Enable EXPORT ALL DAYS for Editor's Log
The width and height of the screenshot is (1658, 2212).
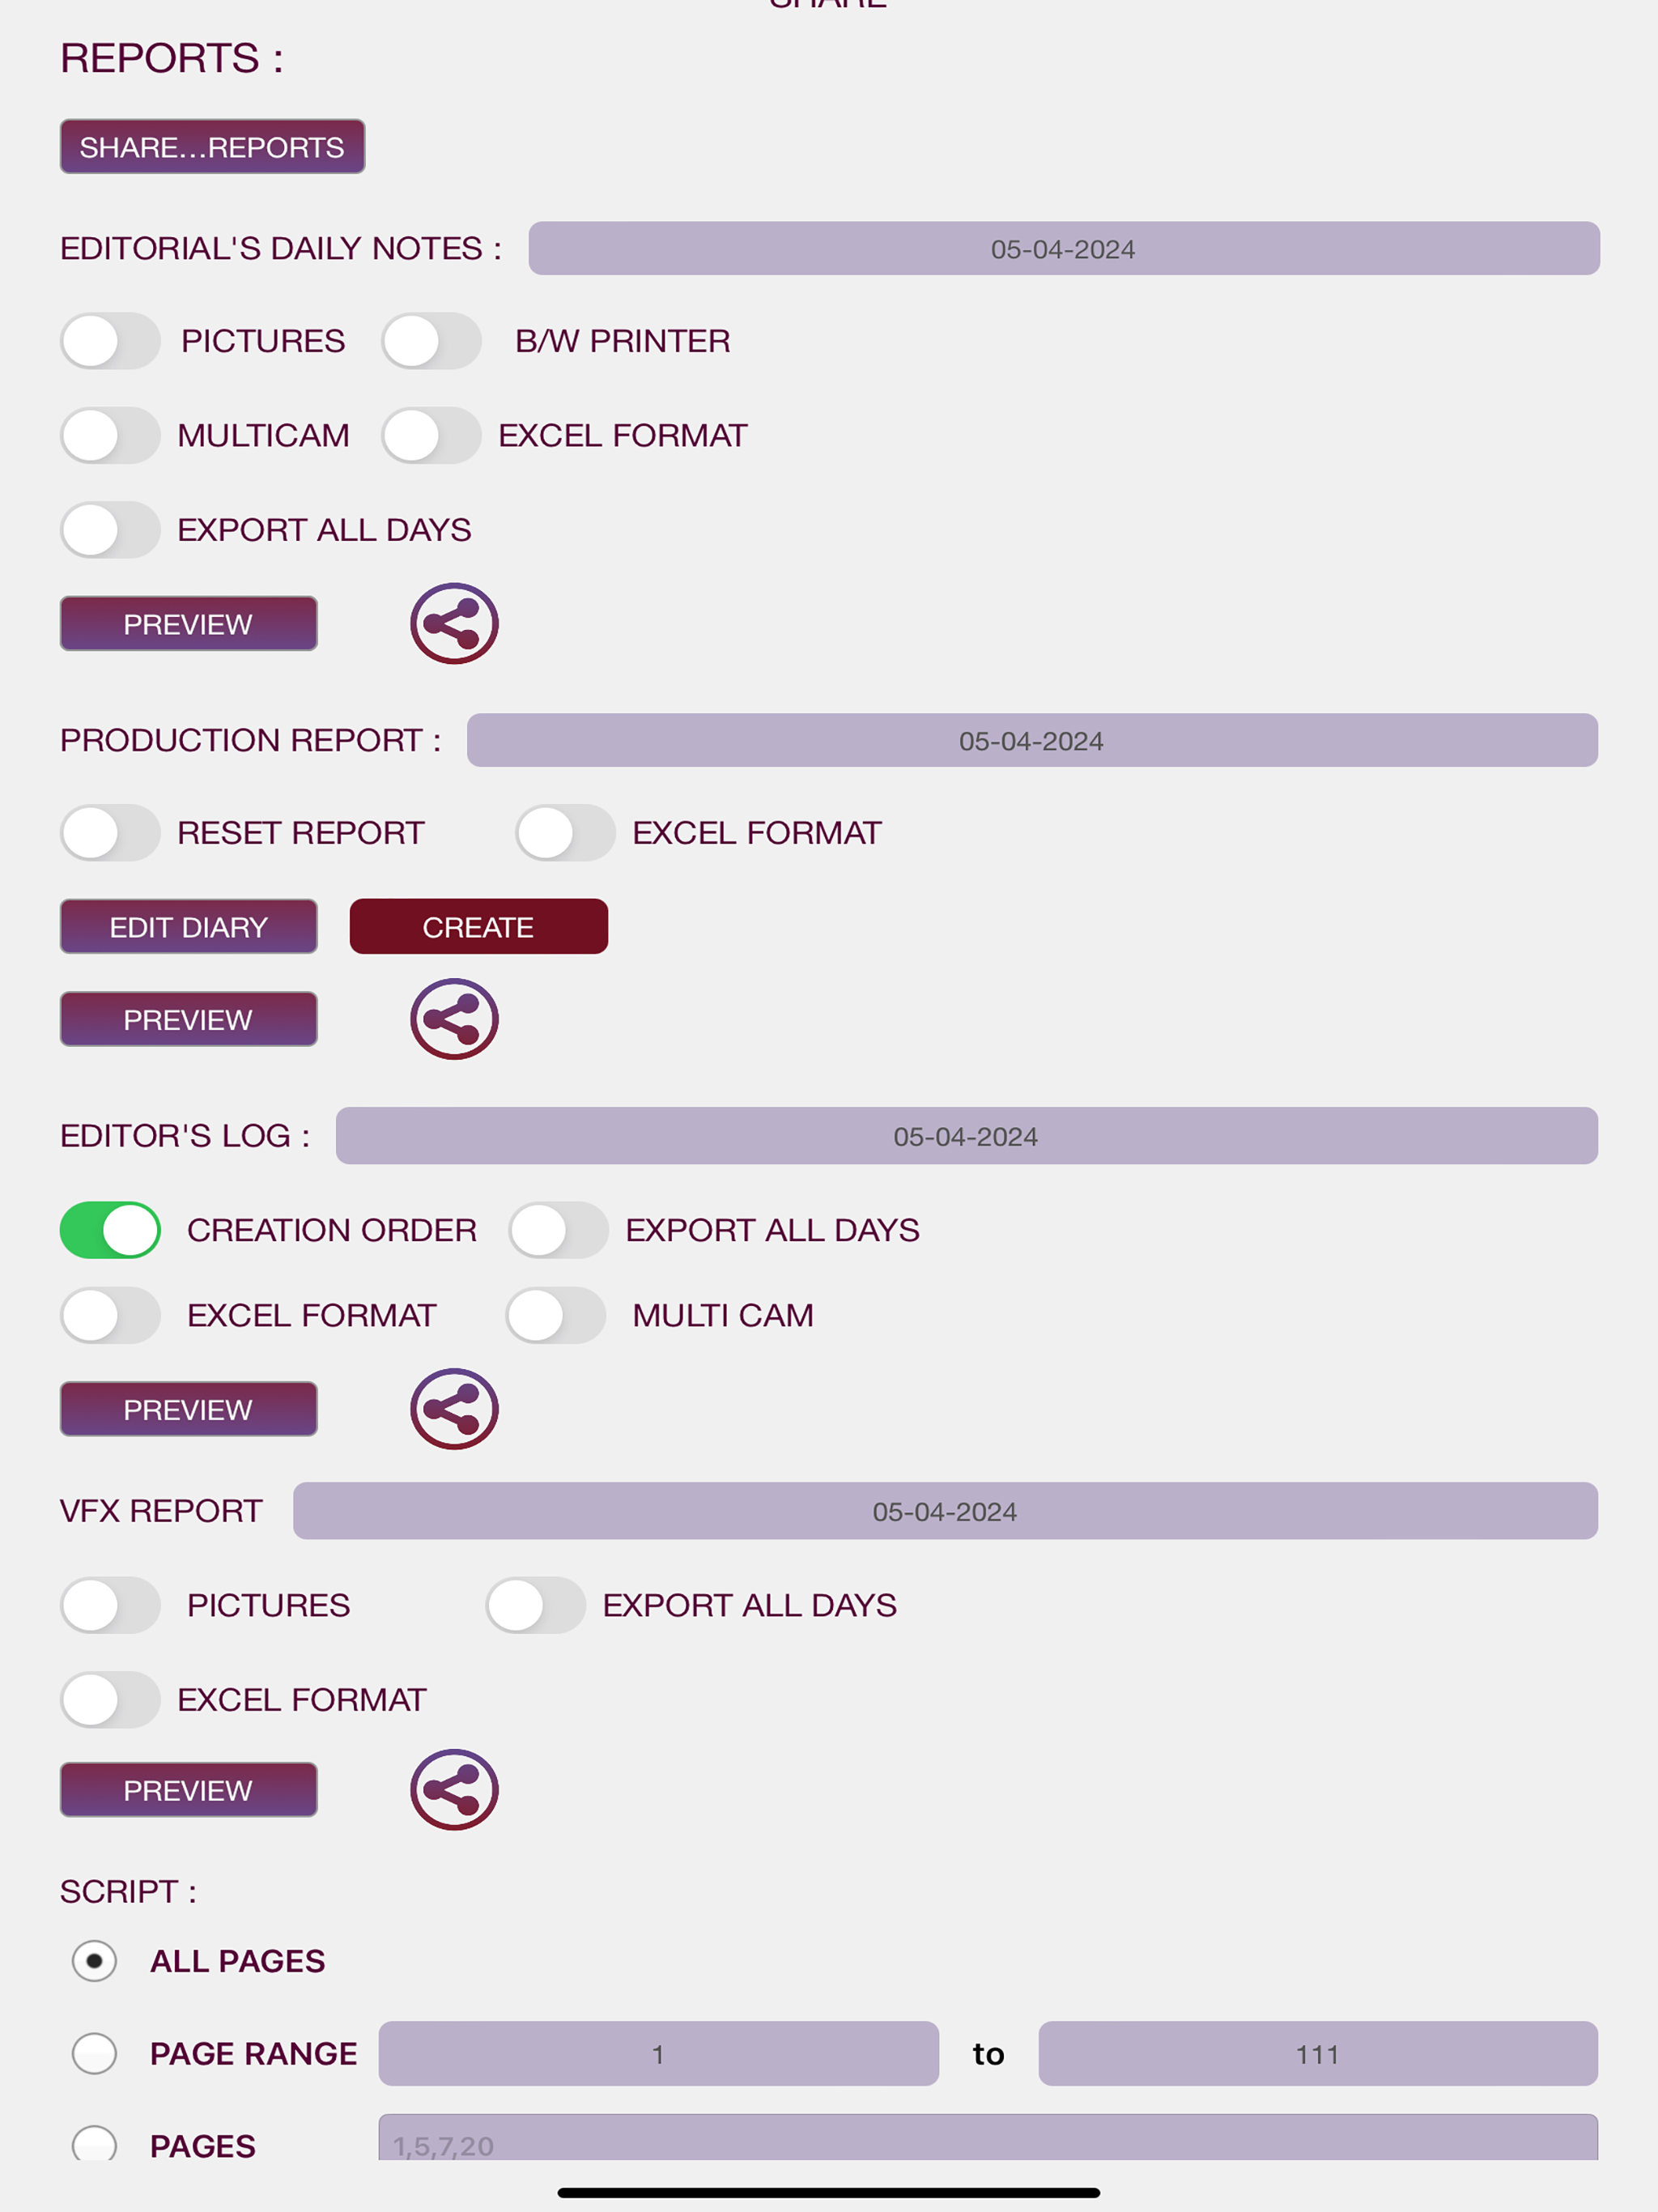[x=558, y=1229]
